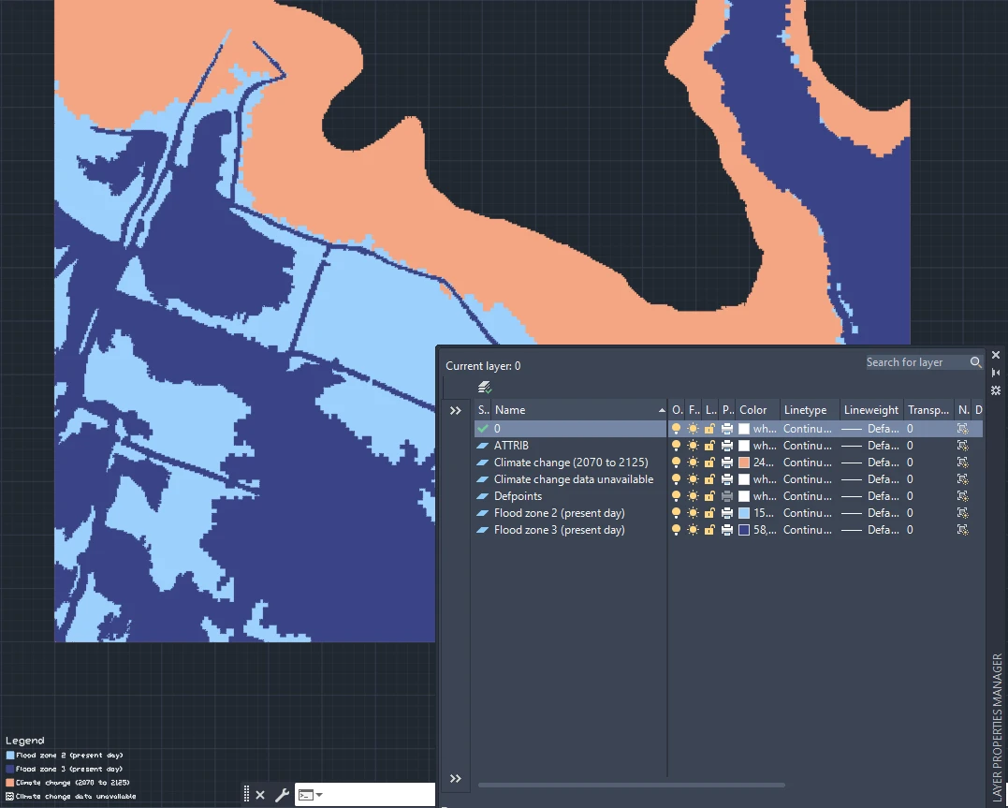Open Layer Properties Manager settings gear

coord(996,390)
